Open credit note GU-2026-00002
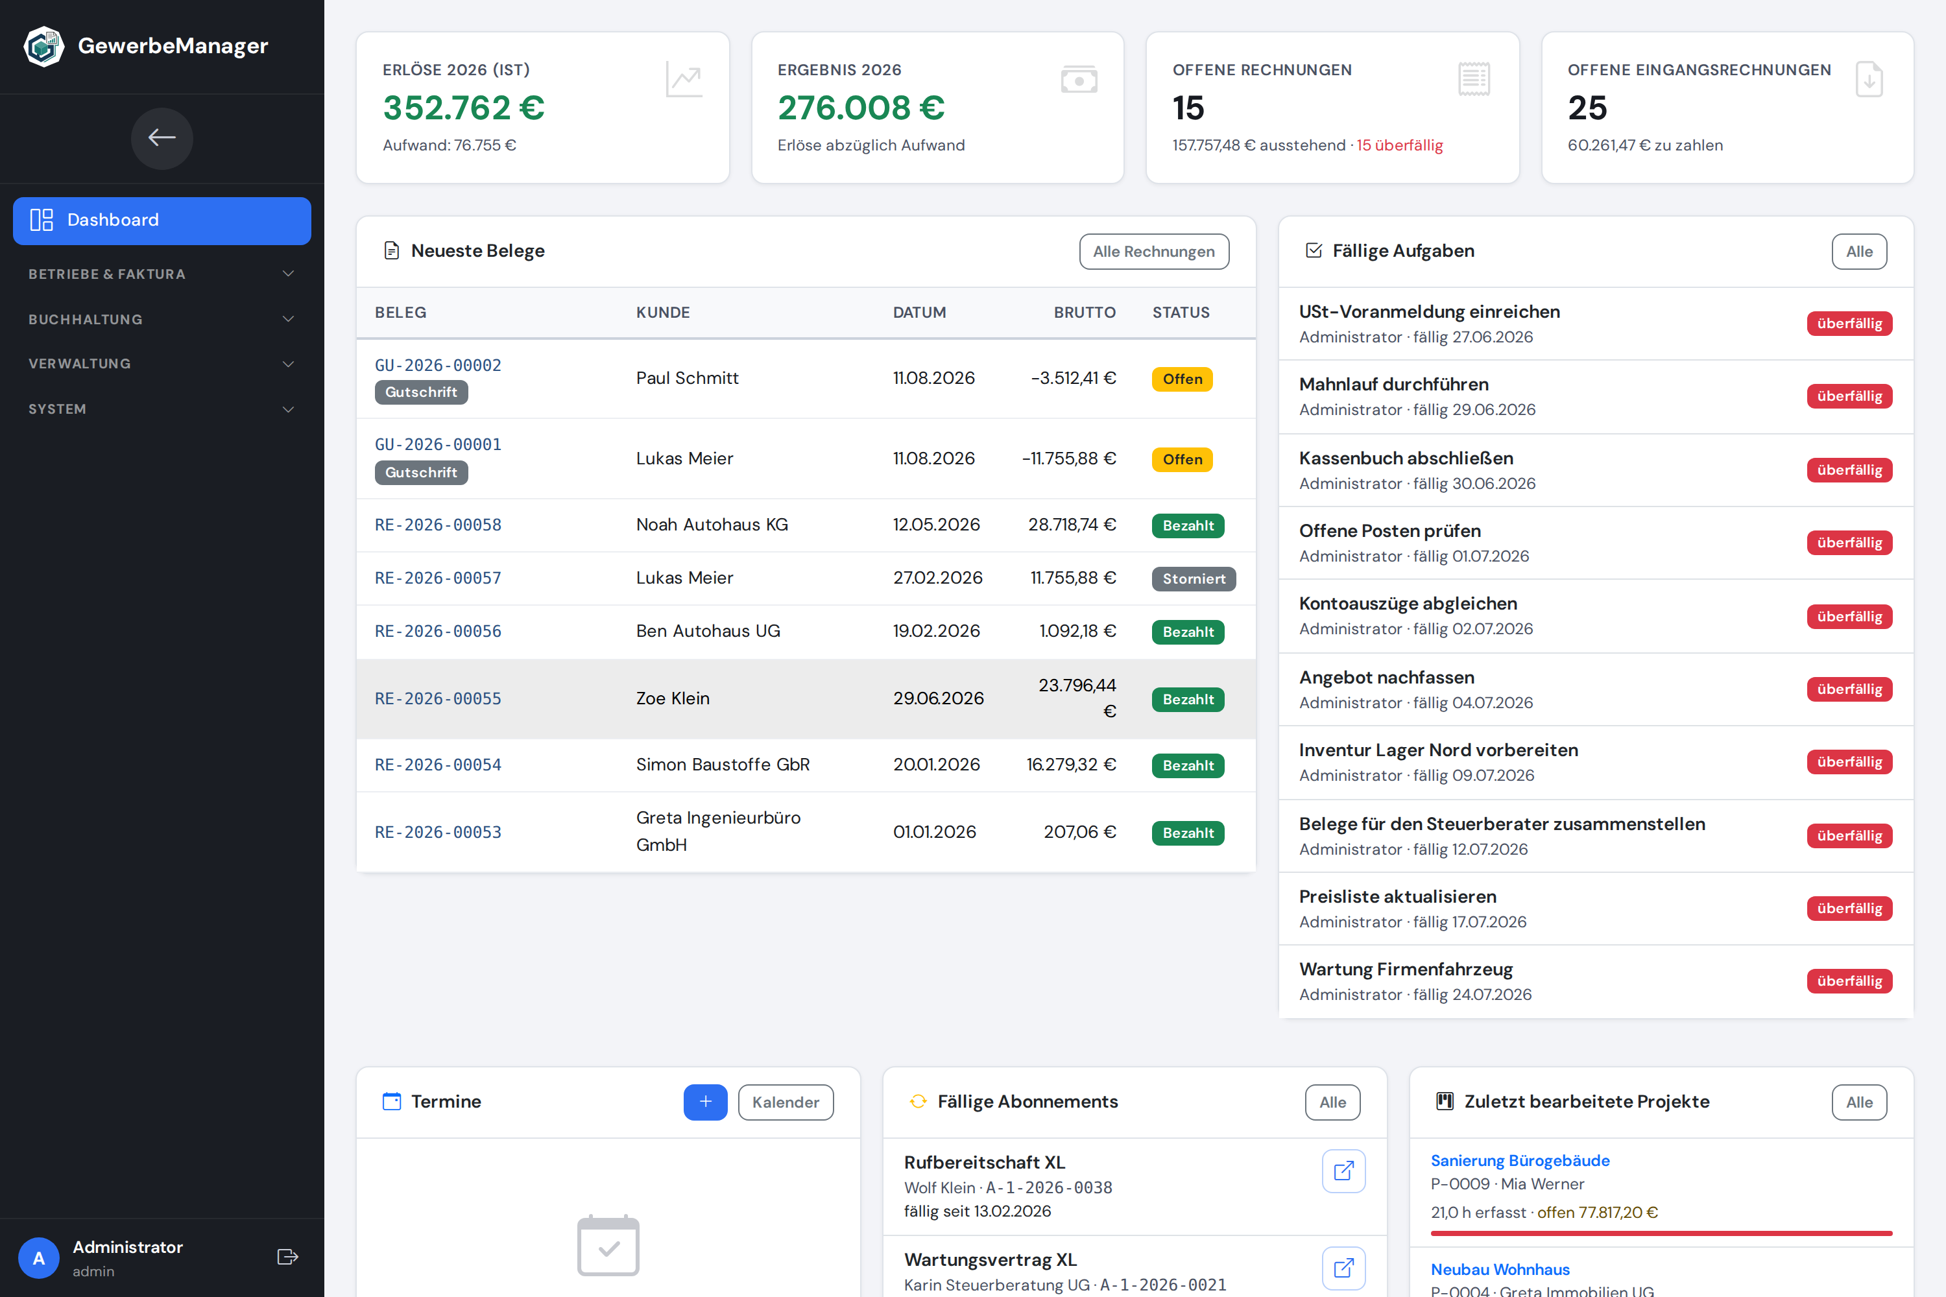This screenshot has height=1297, width=1946. click(438, 364)
